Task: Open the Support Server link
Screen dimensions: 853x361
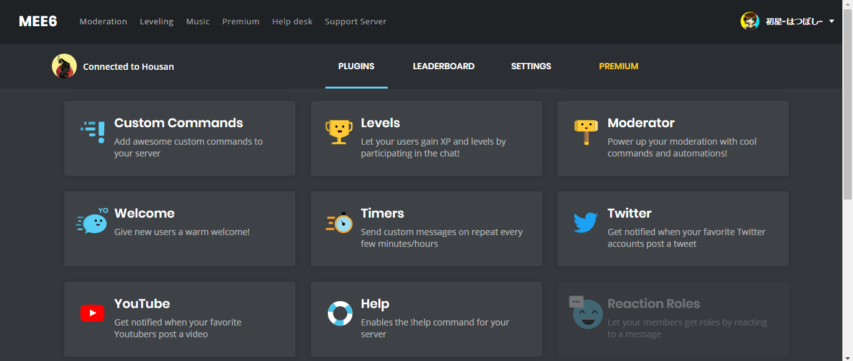Action: coord(355,21)
